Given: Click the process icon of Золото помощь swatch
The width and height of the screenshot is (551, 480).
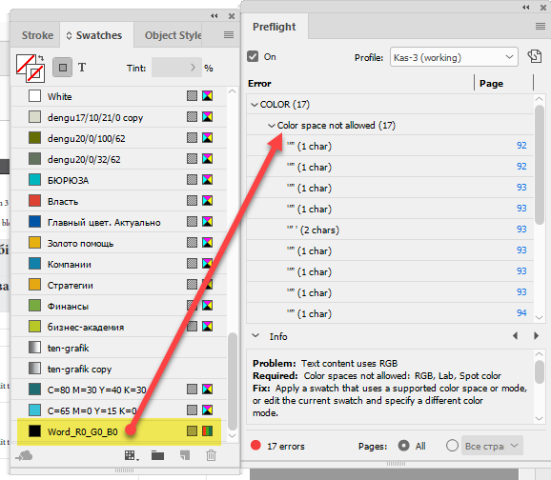Looking at the screenshot, I should pyautogui.click(x=192, y=242).
